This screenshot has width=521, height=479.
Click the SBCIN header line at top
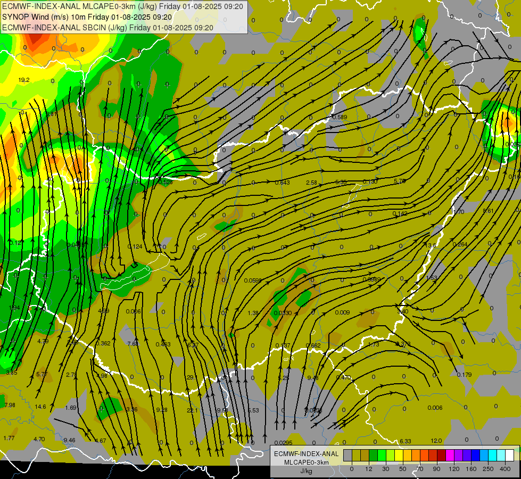click(x=107, y=28)
